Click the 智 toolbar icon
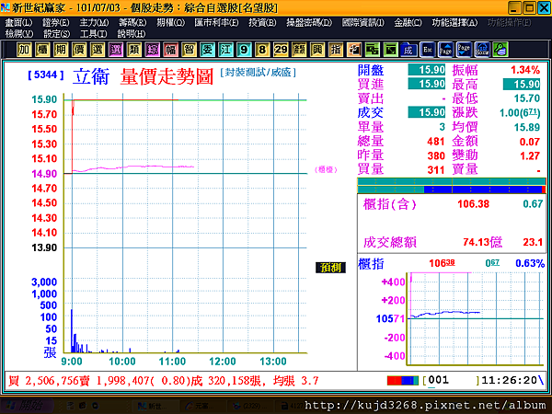The height and width of the screenshot is (414, 552). [x=189, y=50]
